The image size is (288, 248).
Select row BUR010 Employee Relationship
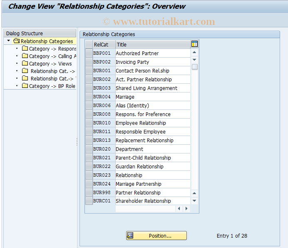[89, 123]
